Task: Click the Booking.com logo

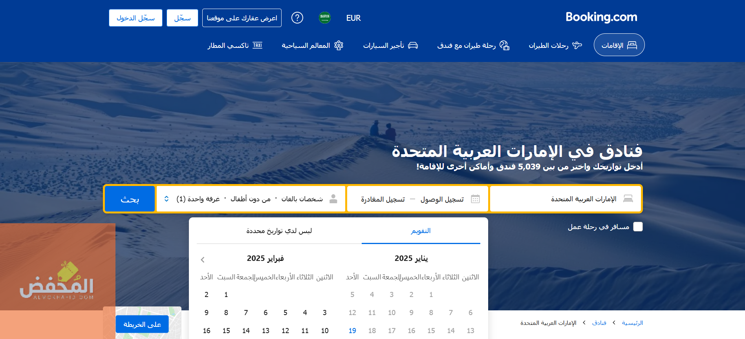Action: click(601, 17)
